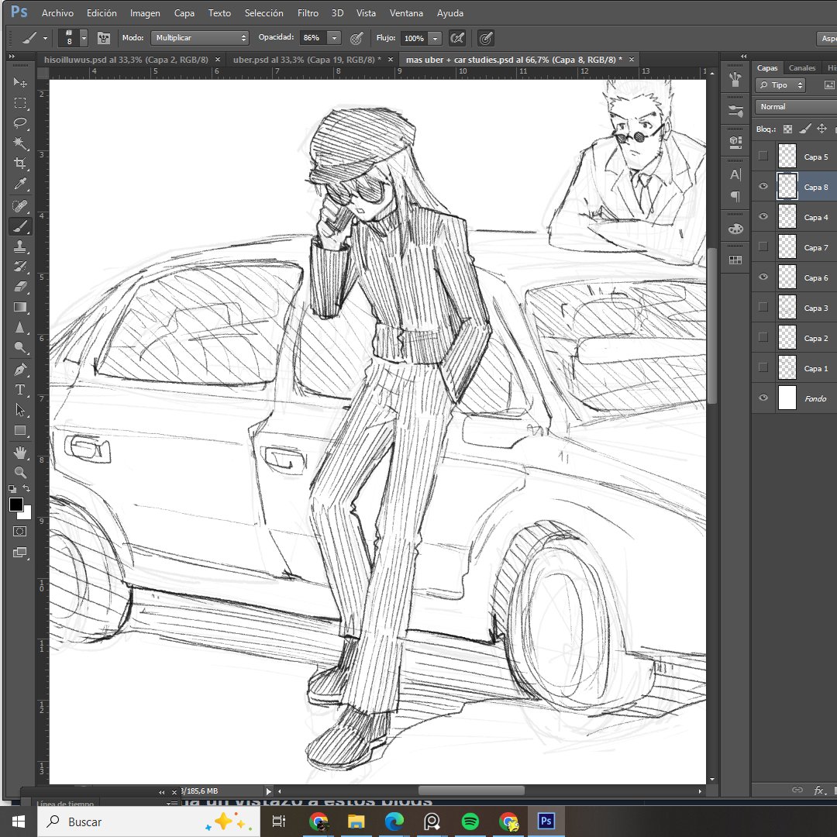Open Opacidad slider dropdown arrow
Screen dimensions: 837x837
334,38
